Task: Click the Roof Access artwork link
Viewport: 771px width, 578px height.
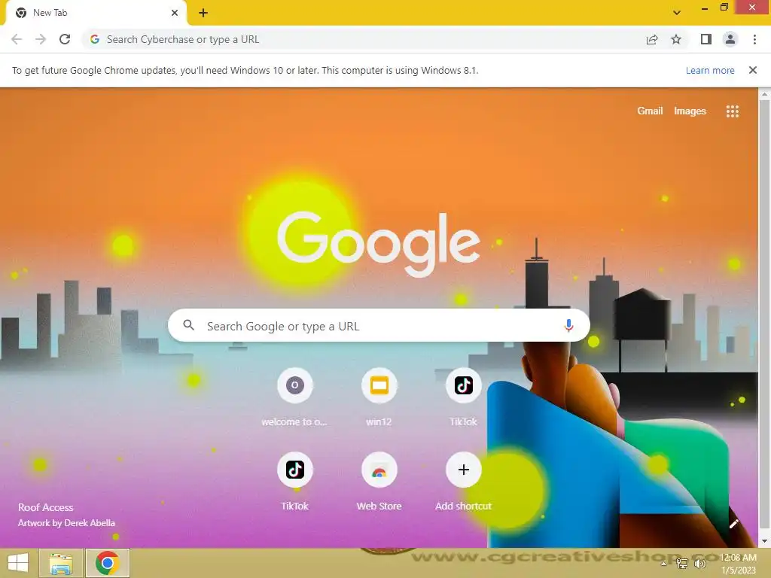Action: pyautogui.click(x=46, y=507)
